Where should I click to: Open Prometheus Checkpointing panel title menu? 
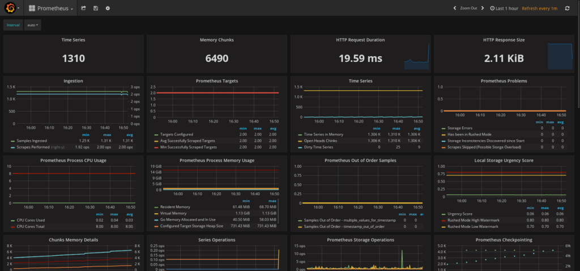pyautogui.click(x=504, y=239)
